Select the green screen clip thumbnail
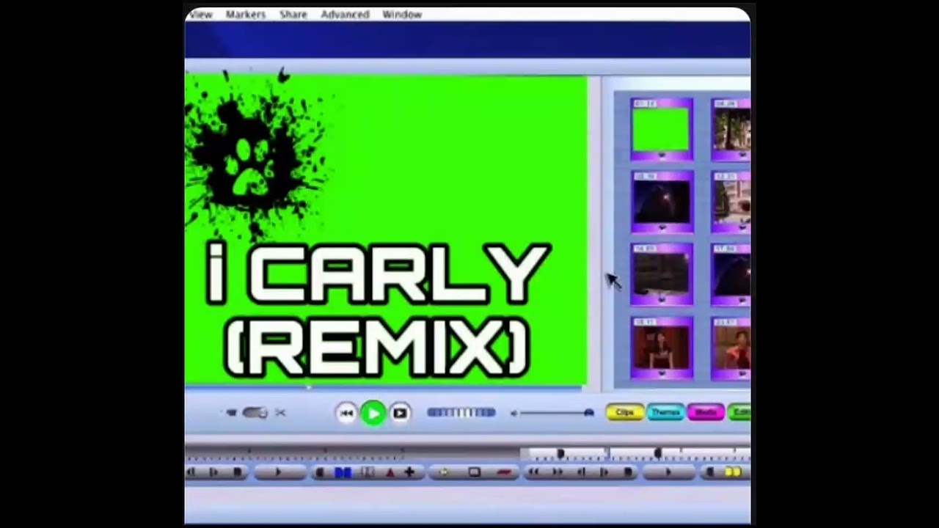 pyautogui.click(x=661, y=129)
